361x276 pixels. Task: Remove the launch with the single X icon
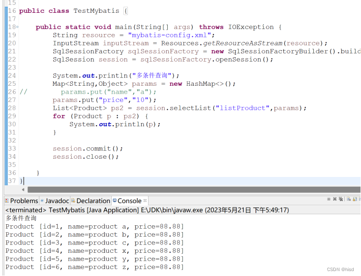(x=335, y=199)
